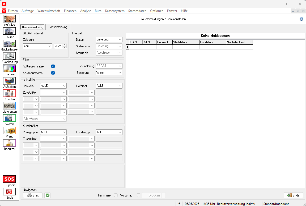Viewport: 306px width, 206px height.
Task: Select the Buchhaltung sidebar icon
Action: point(9,56)
